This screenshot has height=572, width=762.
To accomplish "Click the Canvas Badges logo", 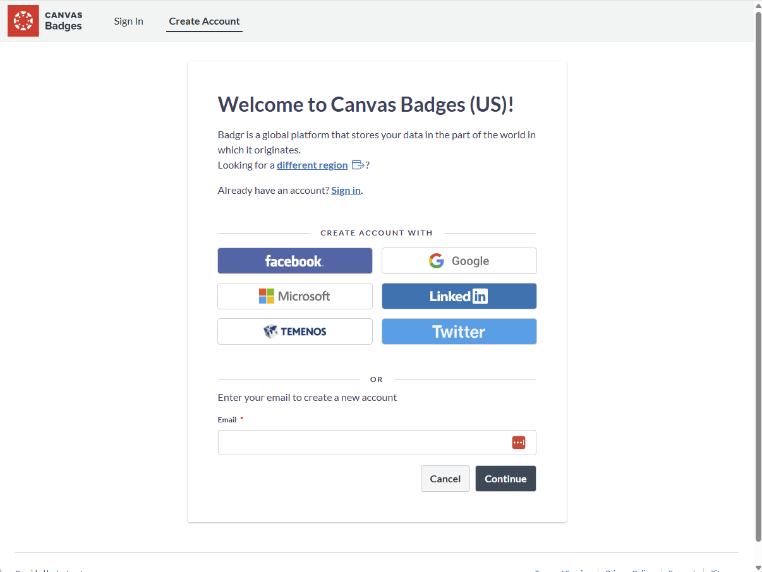I will click(45, 21).
